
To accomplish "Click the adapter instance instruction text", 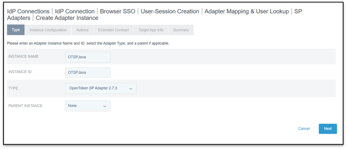I will coord(88,43).
